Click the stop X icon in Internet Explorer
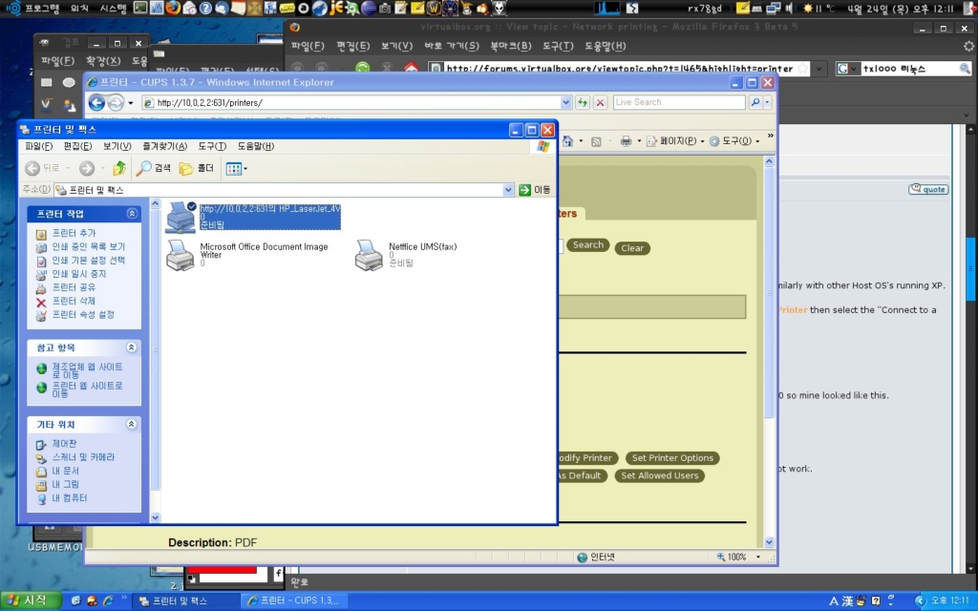978x611 pixels. click(600, 102)
